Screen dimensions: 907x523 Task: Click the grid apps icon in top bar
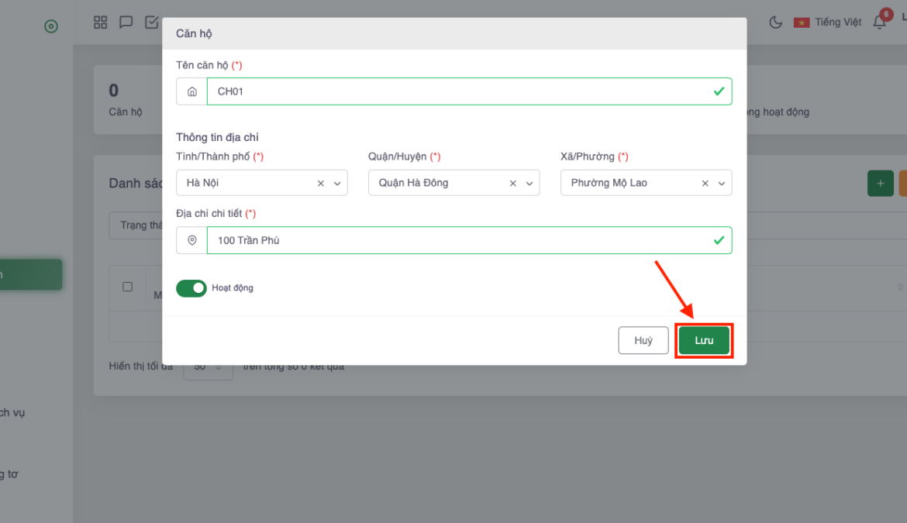point(100,22)
